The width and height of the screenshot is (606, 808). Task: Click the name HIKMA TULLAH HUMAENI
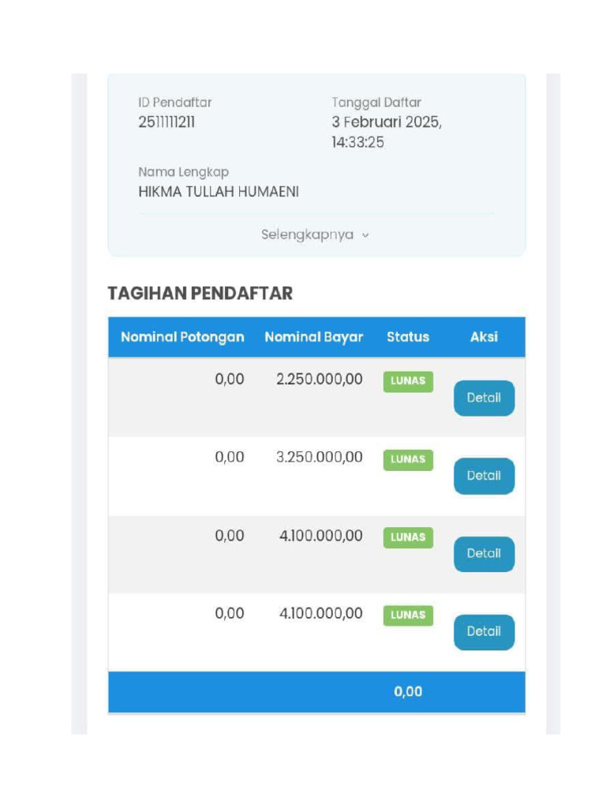[x=219, y=192]
